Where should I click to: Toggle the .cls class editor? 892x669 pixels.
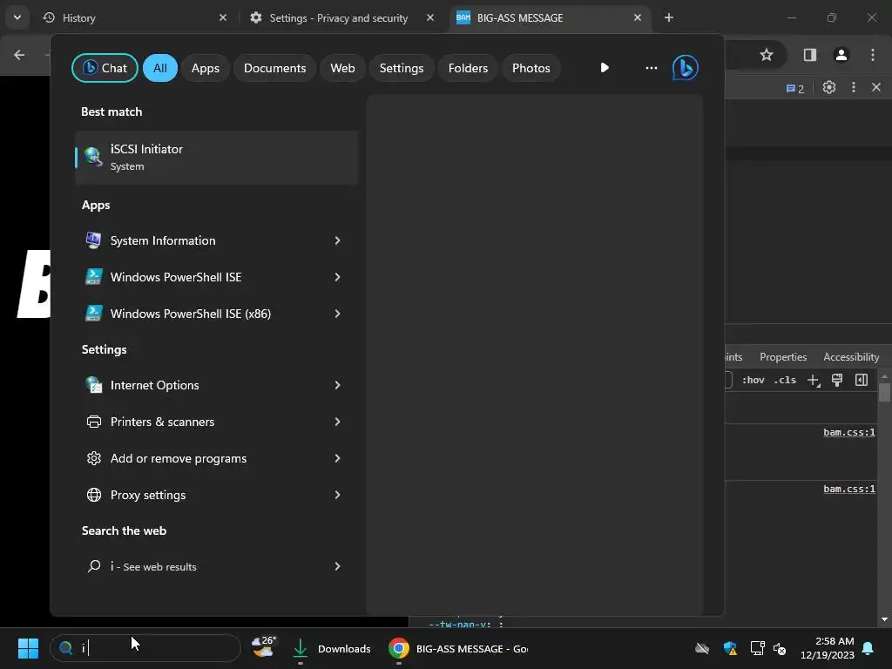(785, 380)
